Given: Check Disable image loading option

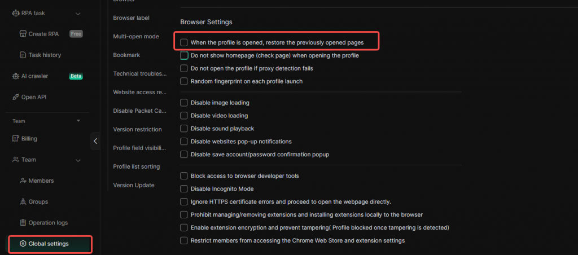Looking at the screenshot, I should [184, 103].
